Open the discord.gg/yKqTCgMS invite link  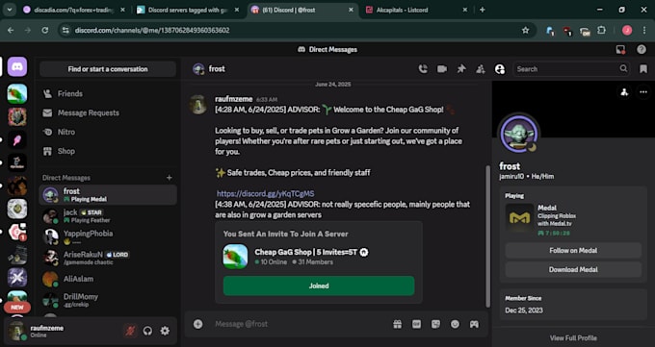(265, 193)
